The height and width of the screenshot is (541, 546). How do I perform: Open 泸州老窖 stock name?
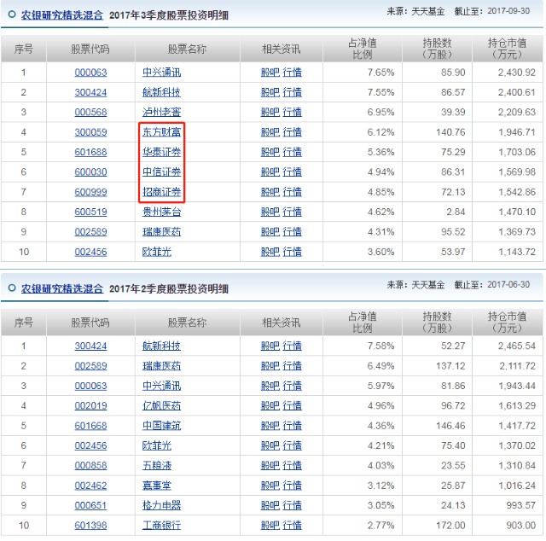[x=161, y=112]
